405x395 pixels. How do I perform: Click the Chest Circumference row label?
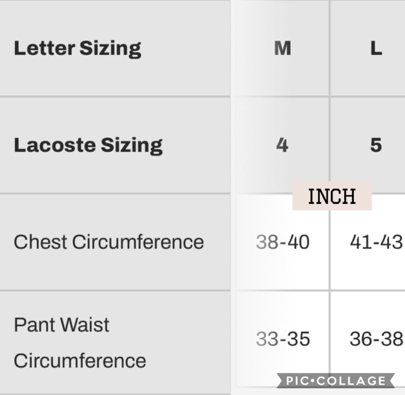pos(109,242)
